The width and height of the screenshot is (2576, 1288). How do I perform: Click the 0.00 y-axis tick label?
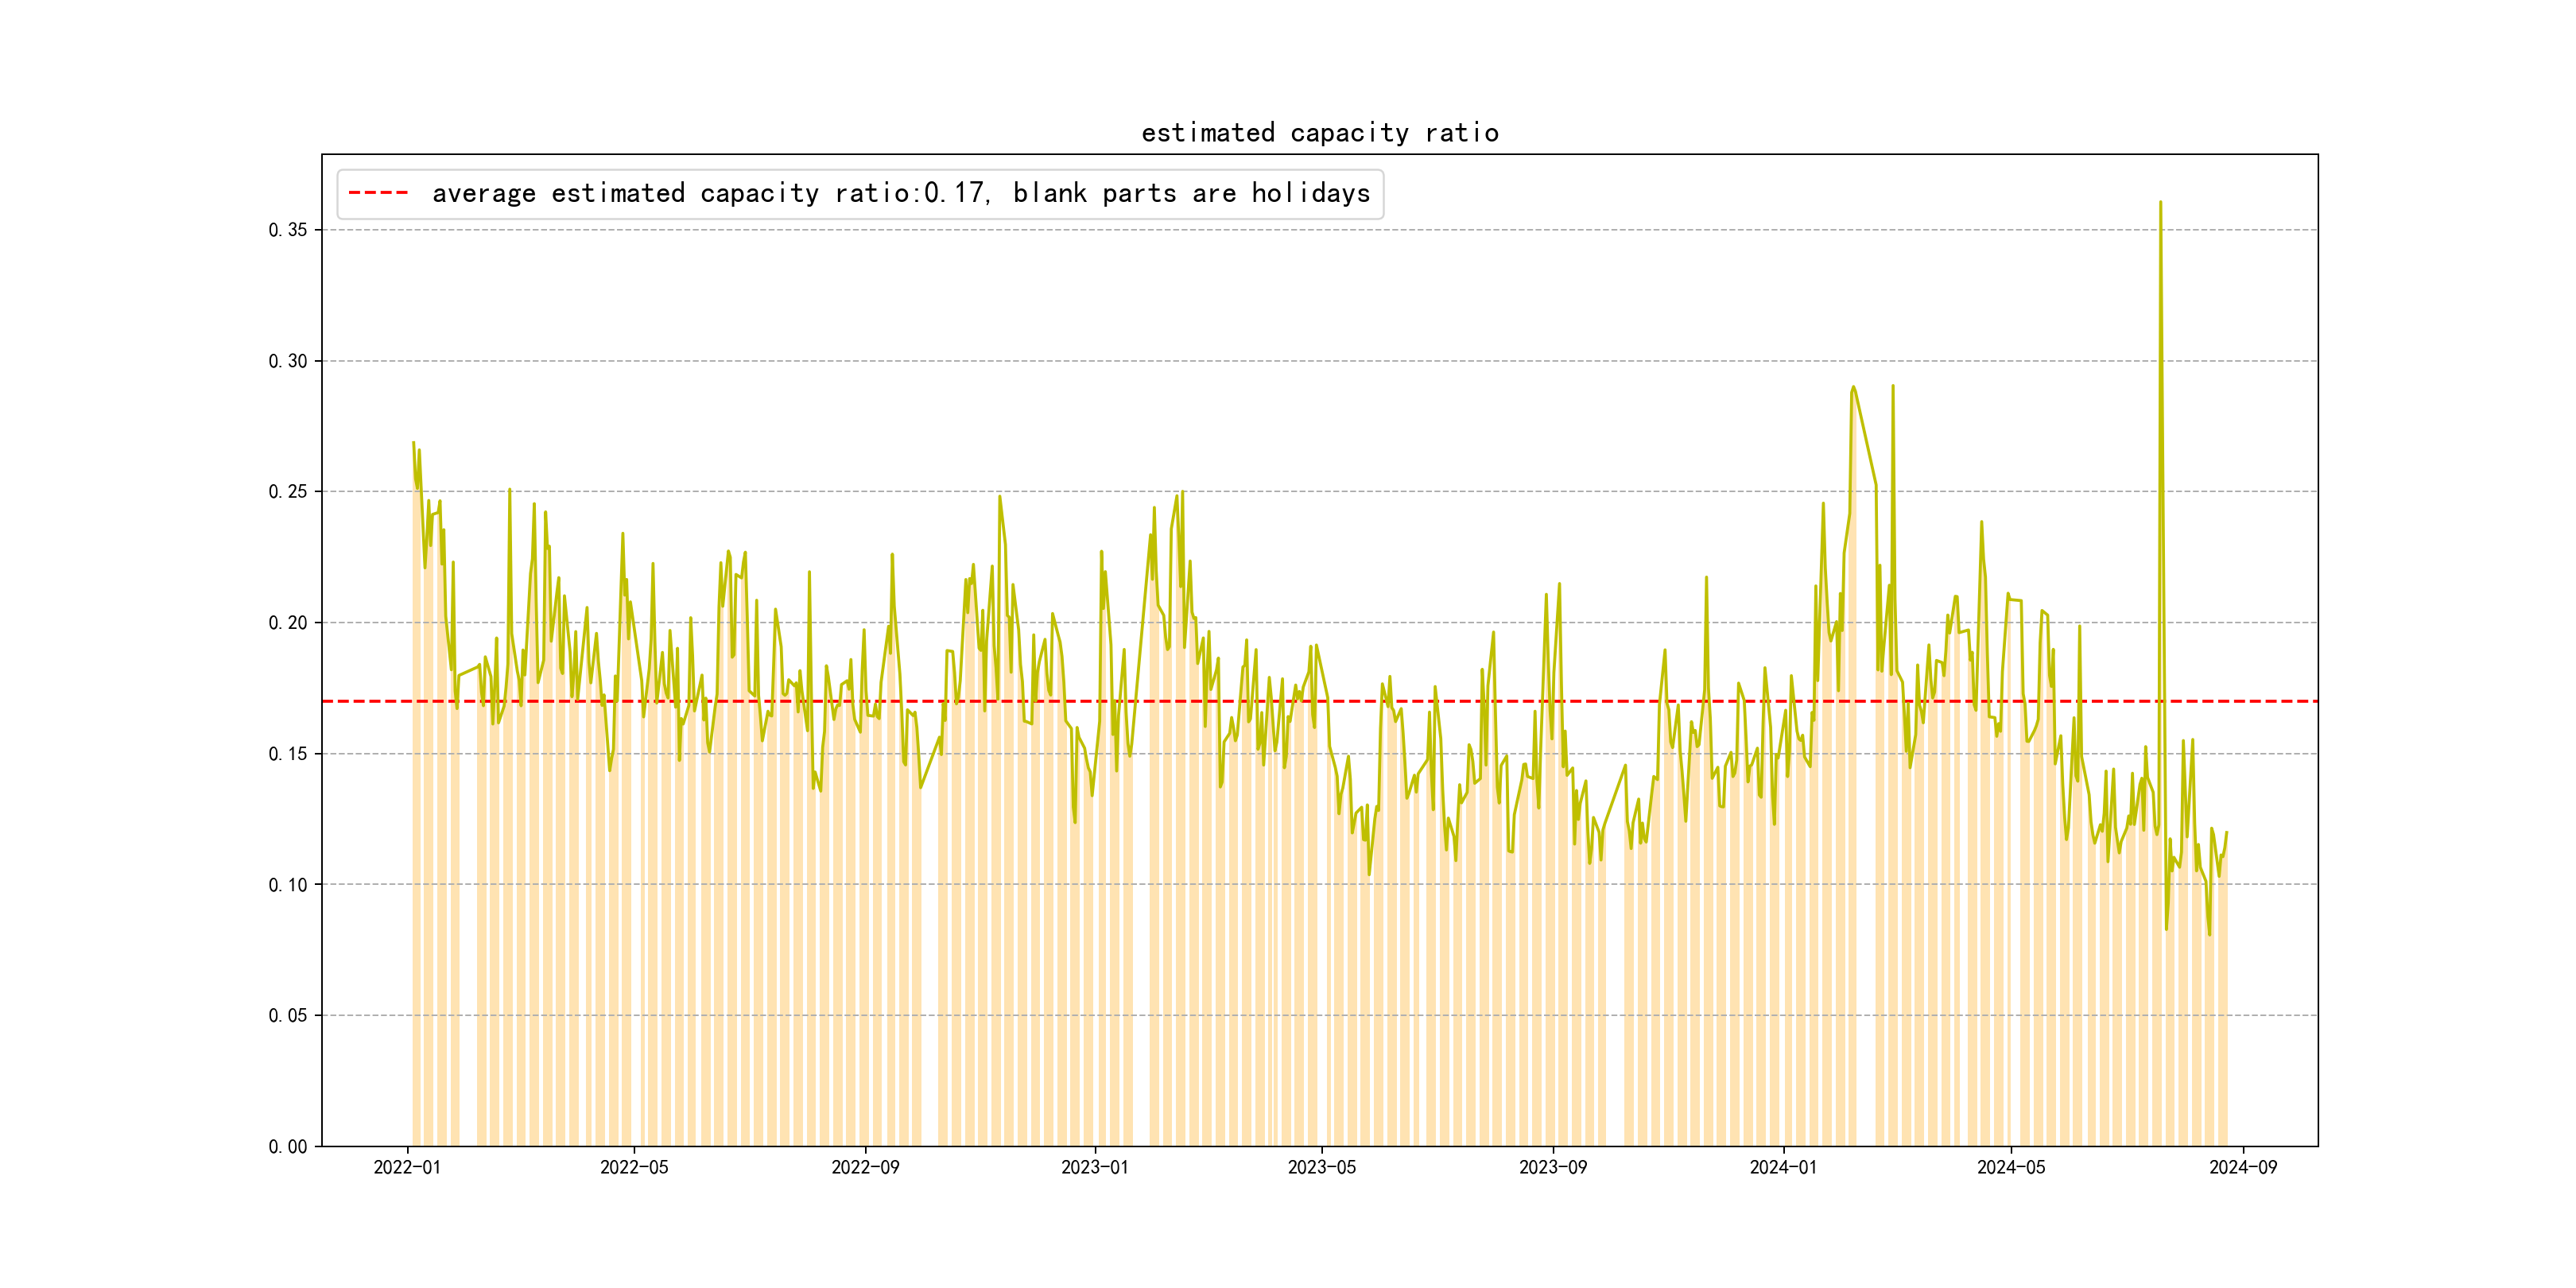(x=288, y=1147)
